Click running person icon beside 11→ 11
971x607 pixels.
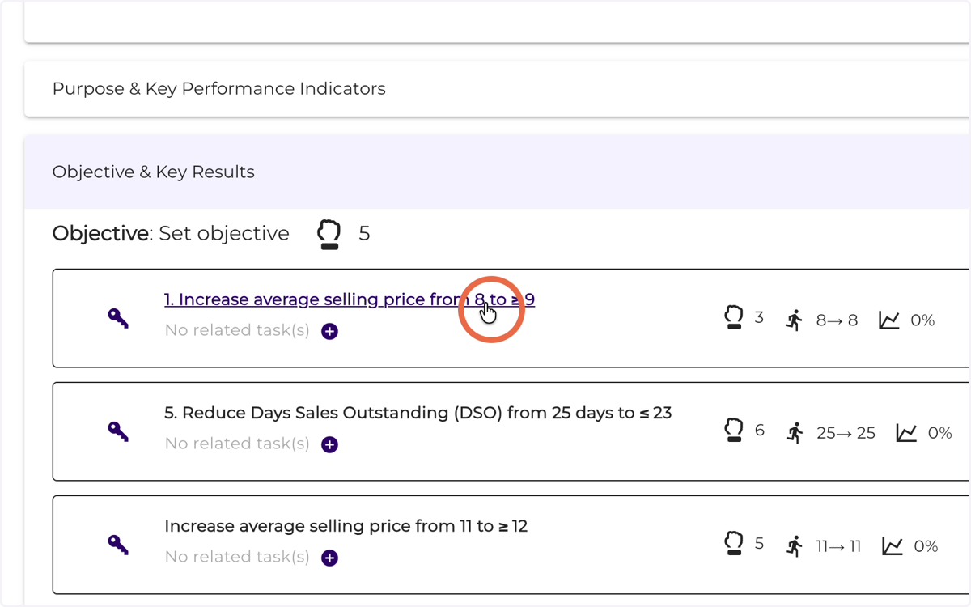pyautogui.click(x=794, y=546)
